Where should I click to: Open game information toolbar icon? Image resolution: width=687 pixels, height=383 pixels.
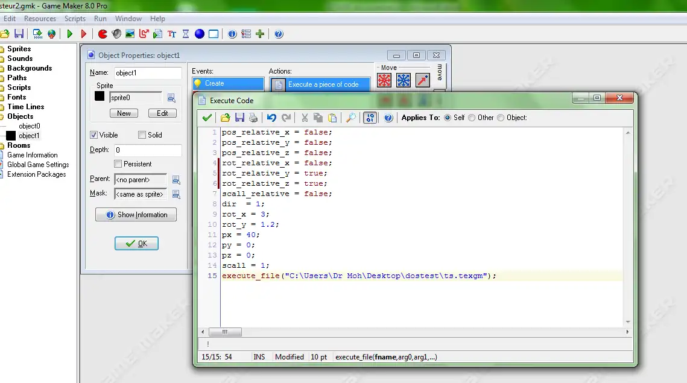[232, 34]
